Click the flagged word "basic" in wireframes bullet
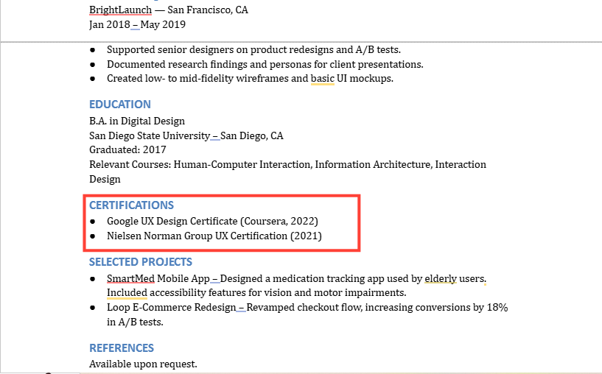602x374 pixels. point(322,78)
